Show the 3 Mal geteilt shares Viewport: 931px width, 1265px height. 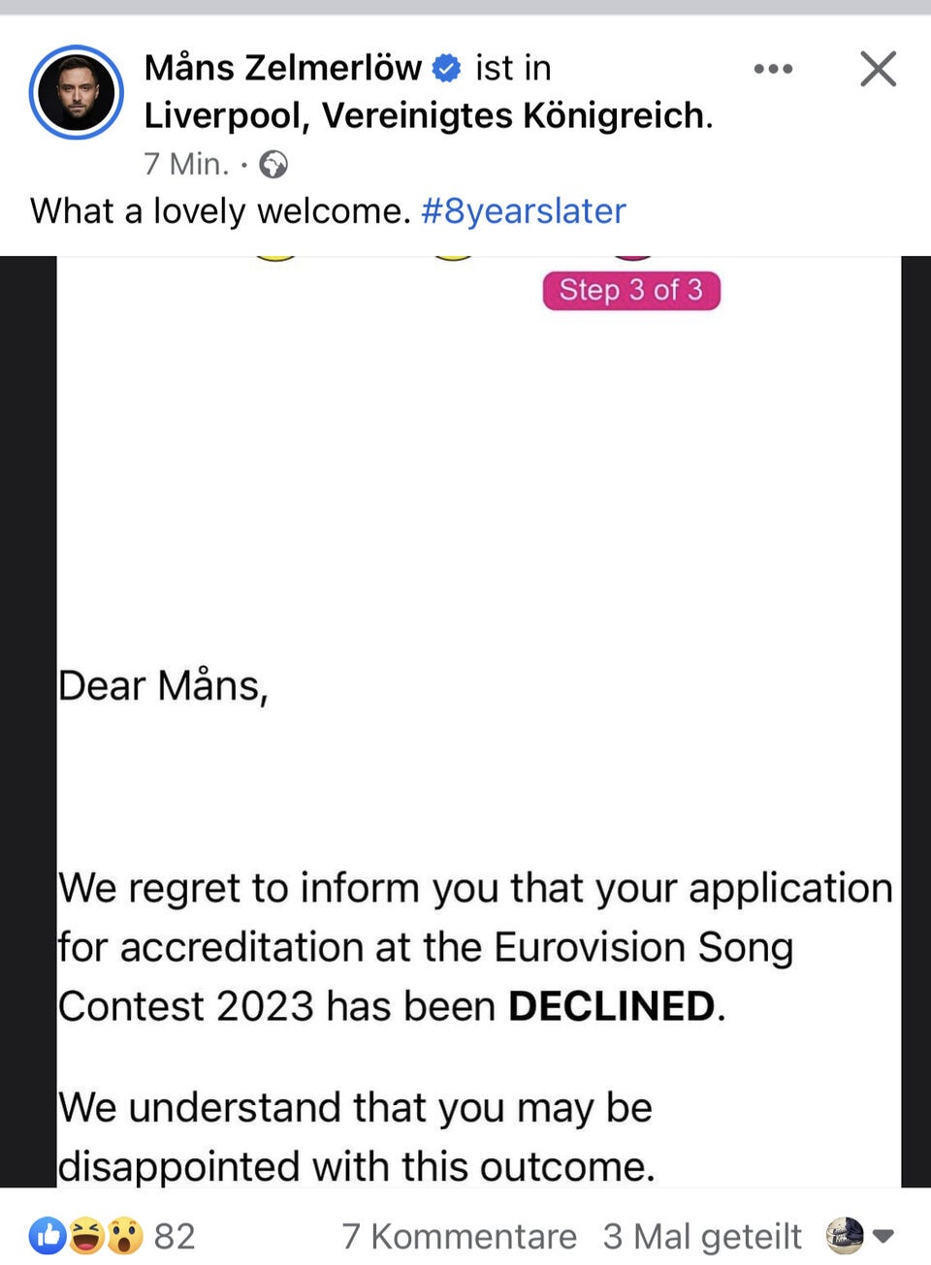(x=702, y=1236)
